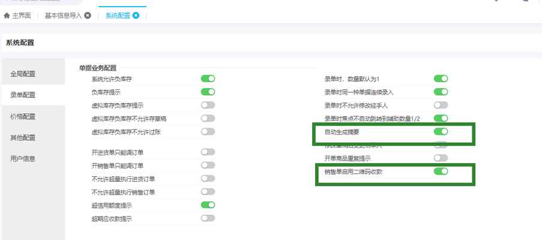Turn on 录单时不允许修改经手人 toggle

pyautogui.click(x=441, y=105)
